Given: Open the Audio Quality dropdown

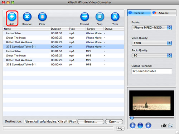Looking at the screenshot, I should pos(152,55).
